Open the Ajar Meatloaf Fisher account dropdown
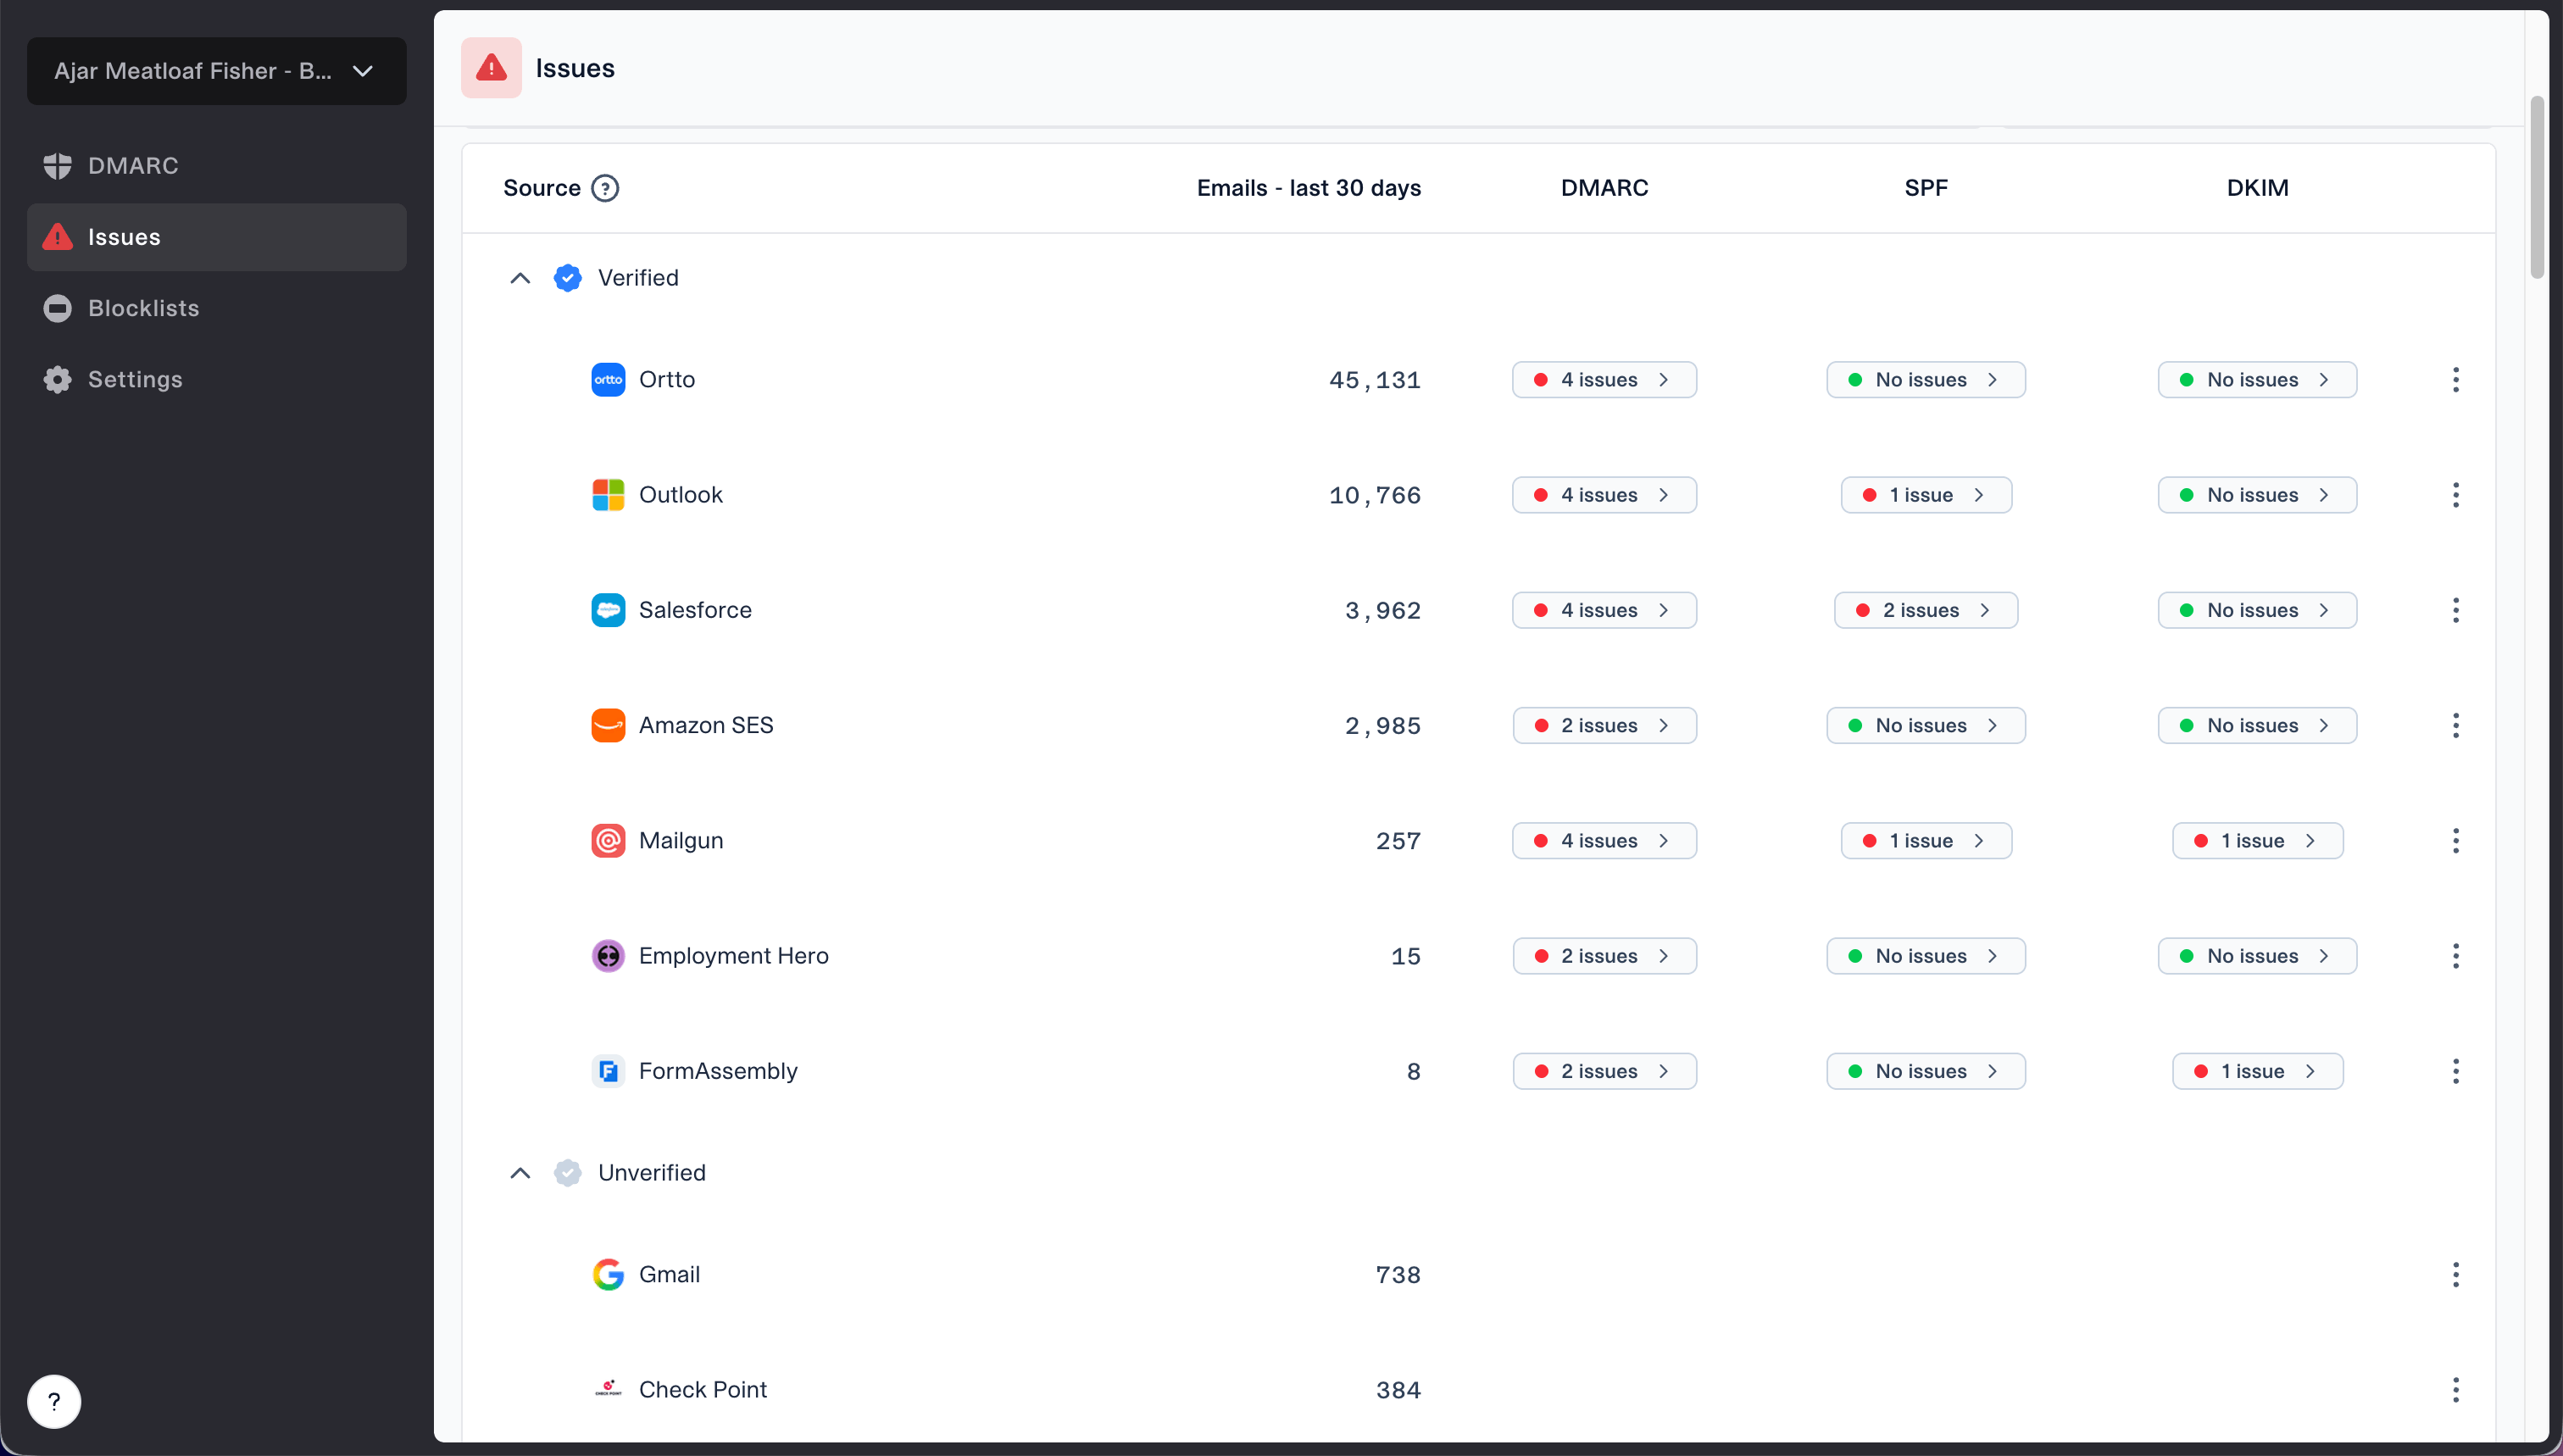 pyautogui.click(x=216, y=71)
